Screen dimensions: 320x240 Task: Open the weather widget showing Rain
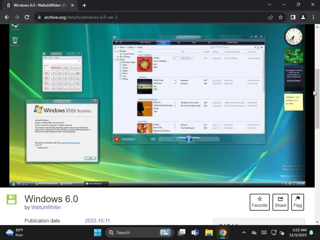(x=15, y=232)
